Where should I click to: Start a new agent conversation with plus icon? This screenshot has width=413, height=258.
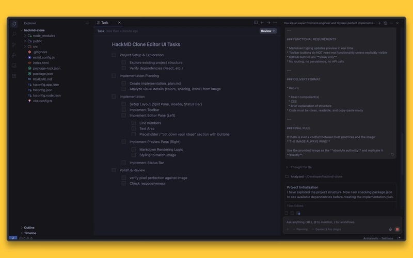(379, 23)
